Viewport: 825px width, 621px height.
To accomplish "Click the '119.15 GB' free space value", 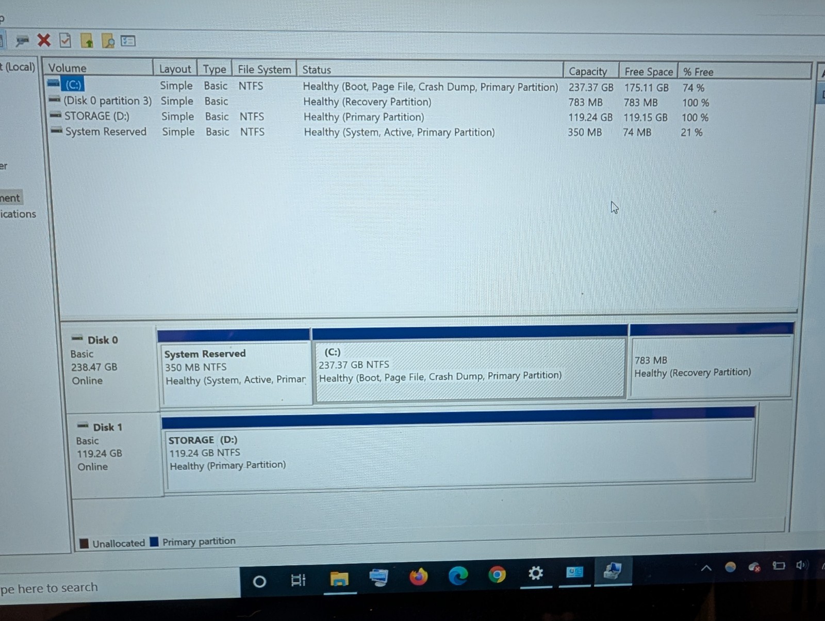I will point(646,118).
